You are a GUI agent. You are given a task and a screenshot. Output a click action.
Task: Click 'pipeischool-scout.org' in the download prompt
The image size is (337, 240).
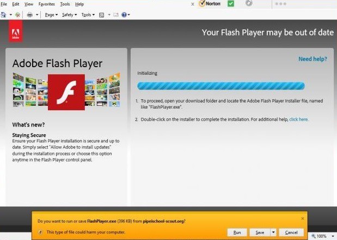pos(163,221)
